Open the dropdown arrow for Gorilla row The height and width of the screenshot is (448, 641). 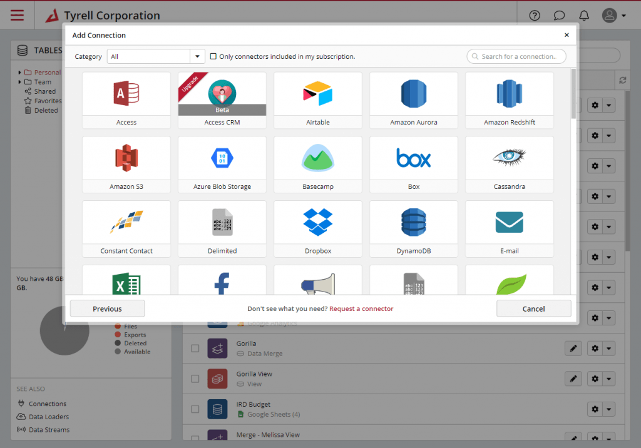coord(608,349)
